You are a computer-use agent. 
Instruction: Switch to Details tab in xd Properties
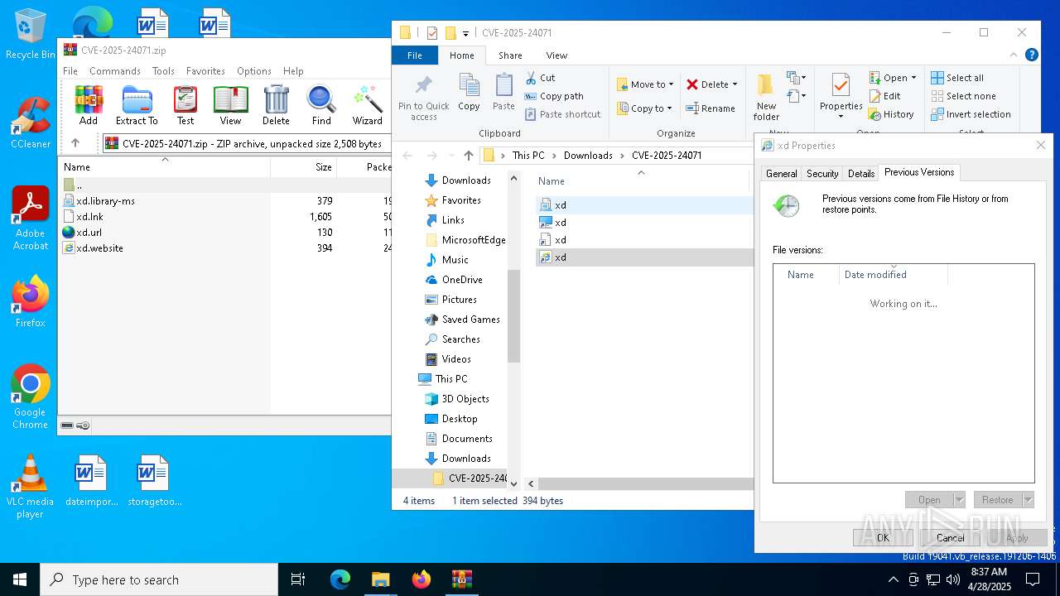point(861,174)
